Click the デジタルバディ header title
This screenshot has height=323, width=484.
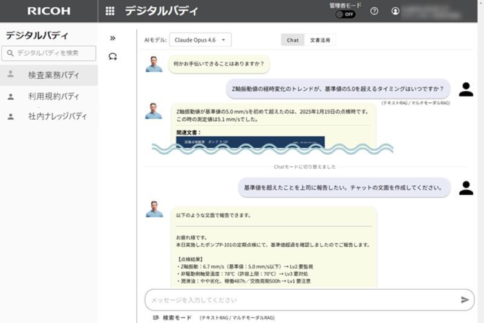coord(161,11)
